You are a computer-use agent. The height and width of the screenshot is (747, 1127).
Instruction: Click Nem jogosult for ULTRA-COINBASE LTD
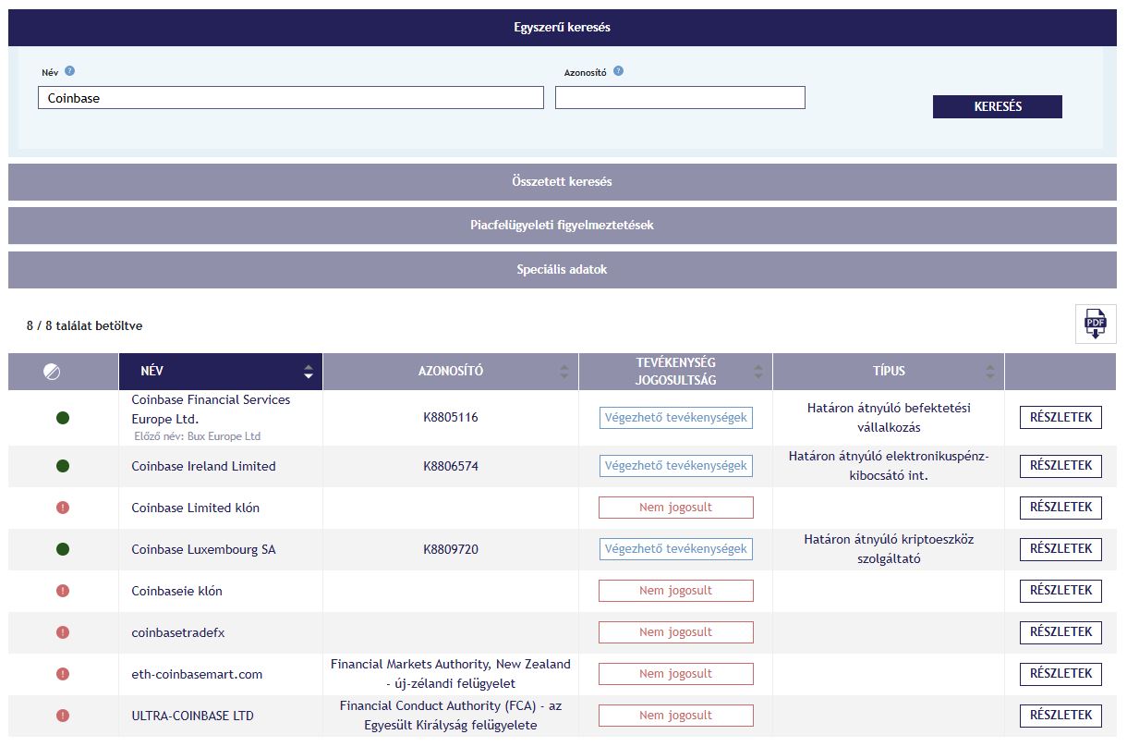[x=676, y=716]
